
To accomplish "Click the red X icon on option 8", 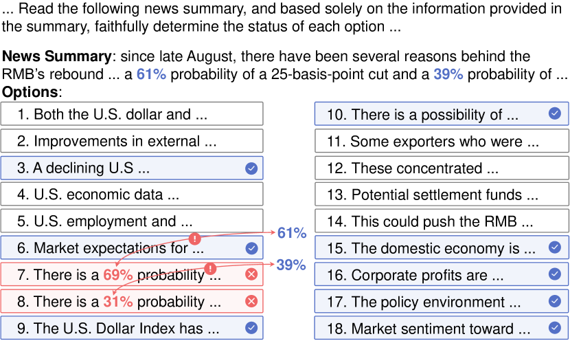I will click(251, 302).
